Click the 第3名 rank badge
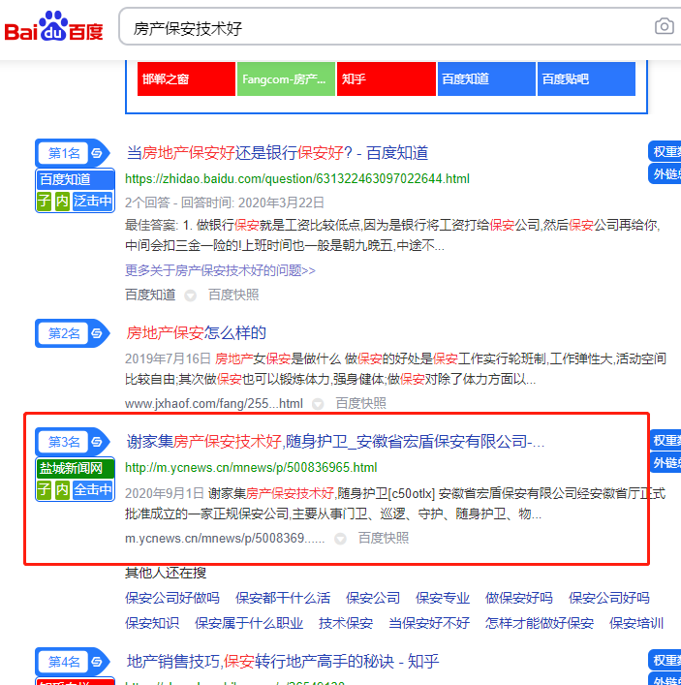 64,442
